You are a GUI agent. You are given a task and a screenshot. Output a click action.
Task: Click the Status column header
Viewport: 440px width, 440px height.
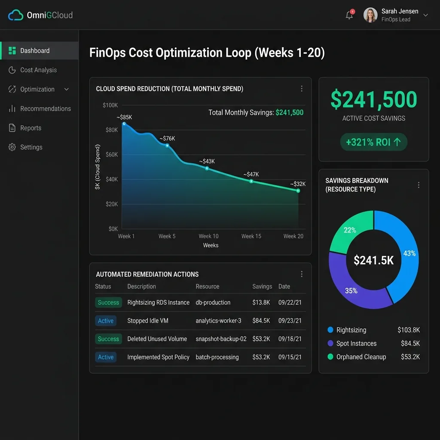(x=103, y=287)
